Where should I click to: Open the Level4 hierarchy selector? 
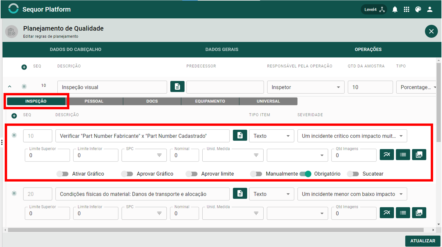point(374,9)
